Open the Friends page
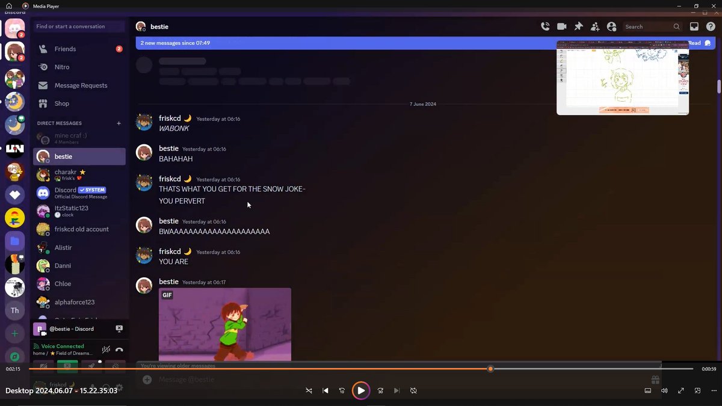Viewport: 722px width, 406px height. click(79, 49)
